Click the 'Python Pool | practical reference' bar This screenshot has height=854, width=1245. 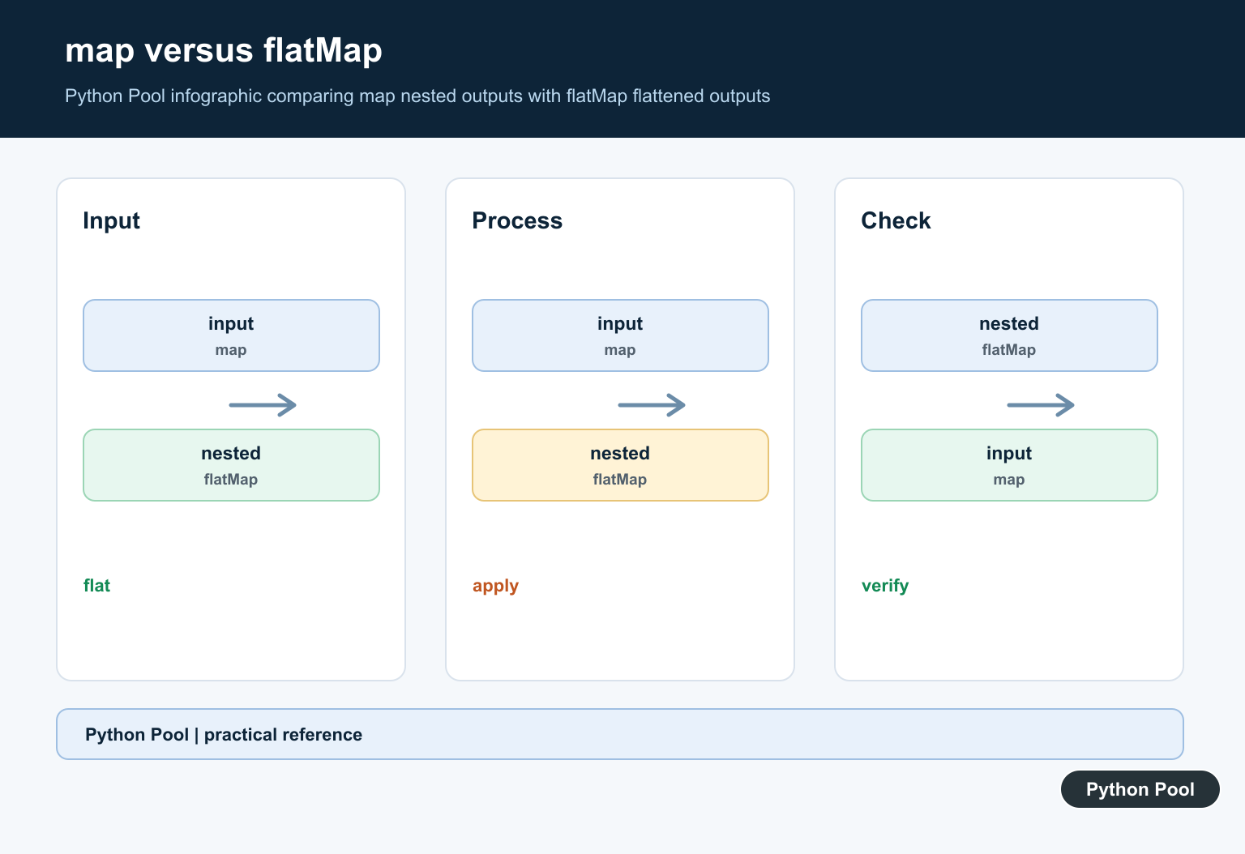click(x=620, y=734)
